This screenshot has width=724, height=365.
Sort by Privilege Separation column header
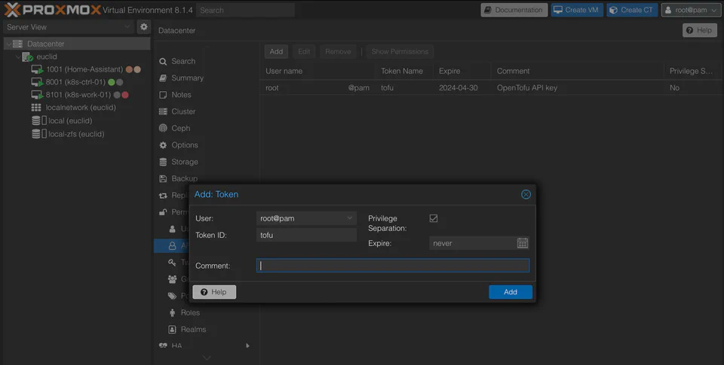pyautogui.click(x=694, y=71)
